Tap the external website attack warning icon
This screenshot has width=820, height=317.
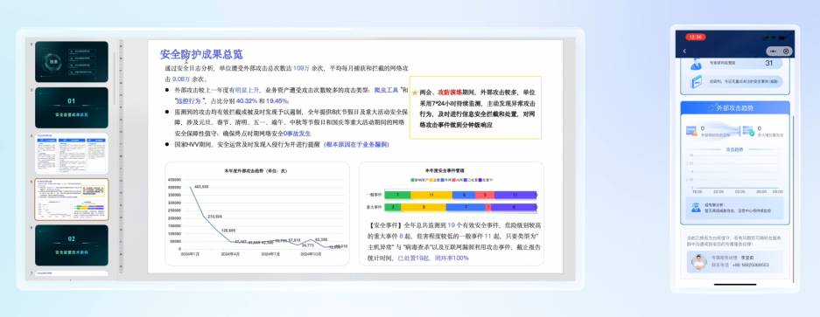point(691,131)
